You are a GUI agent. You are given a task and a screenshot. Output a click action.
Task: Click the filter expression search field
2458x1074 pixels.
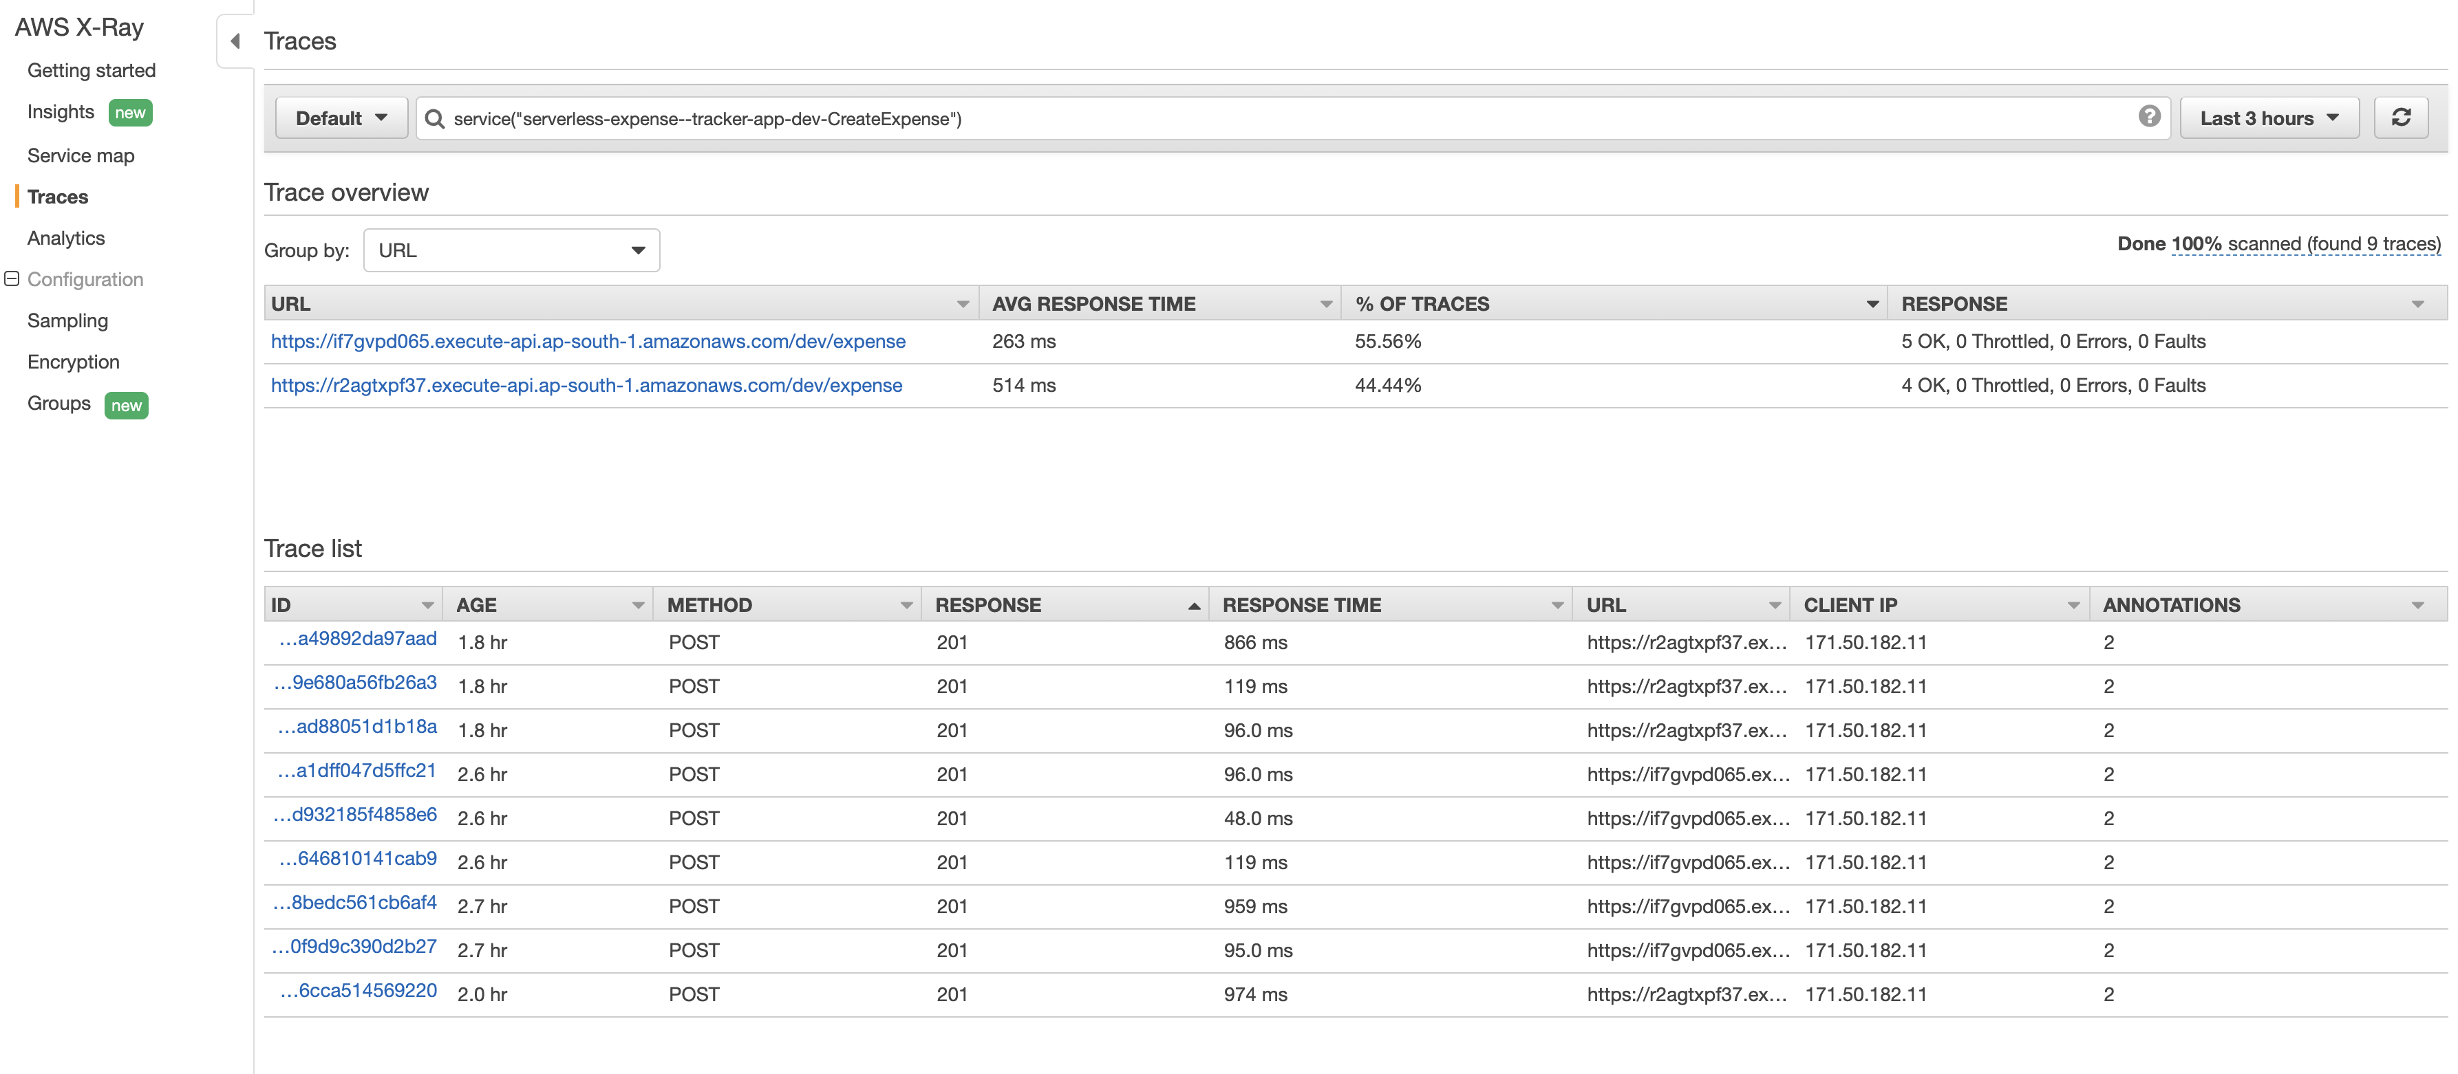click(x=1293, y=118)
